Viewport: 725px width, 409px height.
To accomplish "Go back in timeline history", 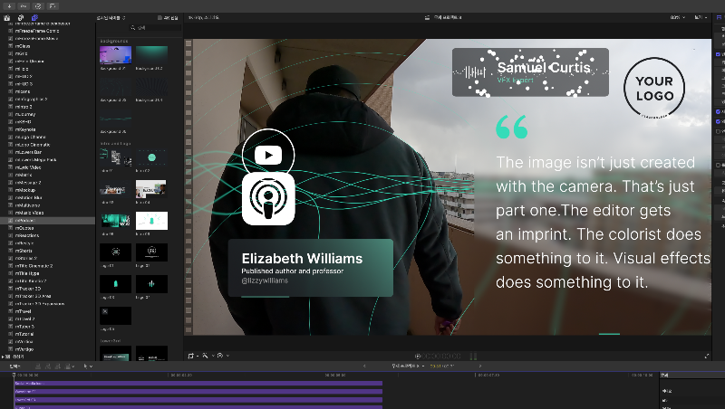I will point(364,366).
